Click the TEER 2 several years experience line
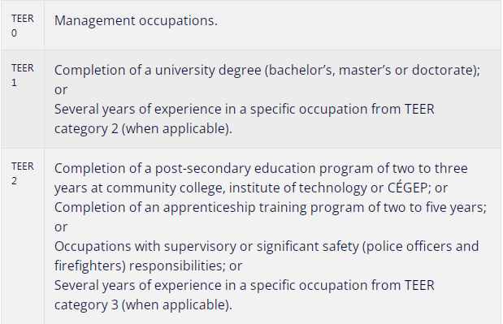This screenshot has height=324, width=503. click(244, 285)
